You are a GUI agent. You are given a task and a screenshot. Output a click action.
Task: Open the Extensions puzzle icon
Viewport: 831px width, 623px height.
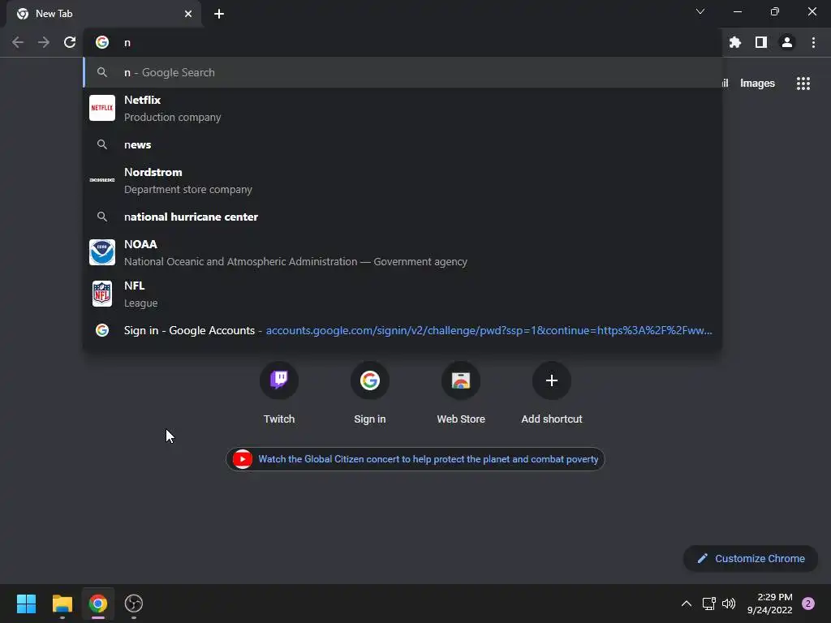[x=735, y=42]
